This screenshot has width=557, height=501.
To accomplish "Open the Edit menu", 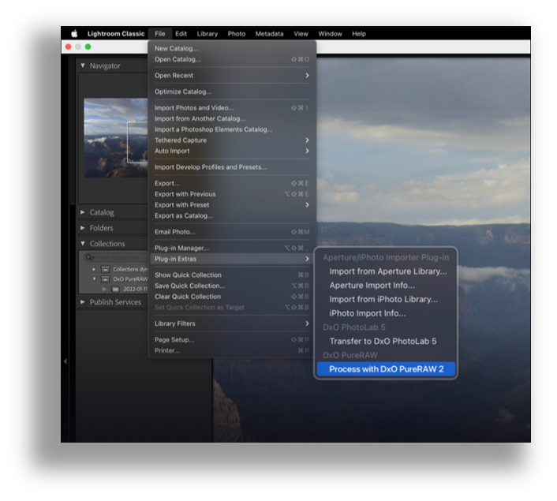I will point(181,34).
